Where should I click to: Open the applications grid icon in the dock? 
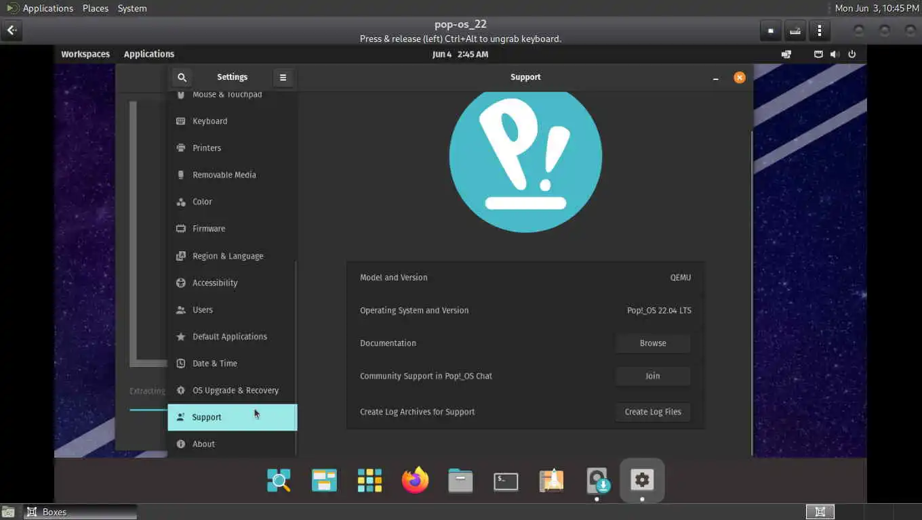[x=369, y=480]
